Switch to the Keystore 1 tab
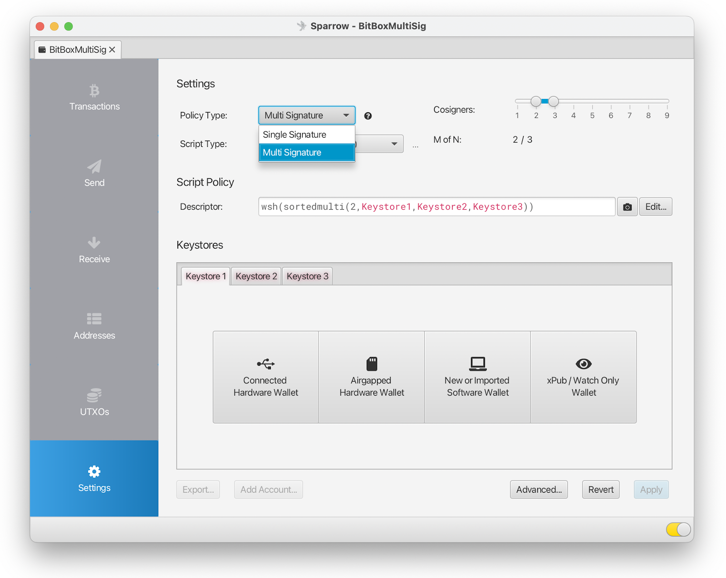The height and width of the screenshot is (578, 726). pos(206,276)
